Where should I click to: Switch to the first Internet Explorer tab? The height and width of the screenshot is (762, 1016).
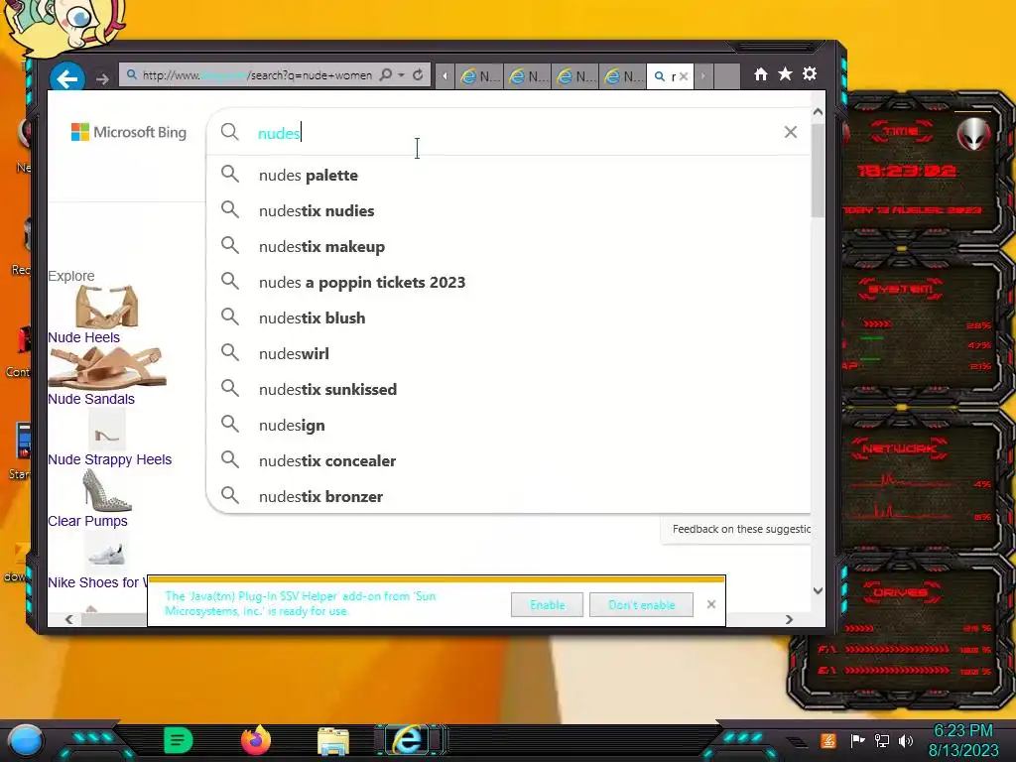[479, 76]
